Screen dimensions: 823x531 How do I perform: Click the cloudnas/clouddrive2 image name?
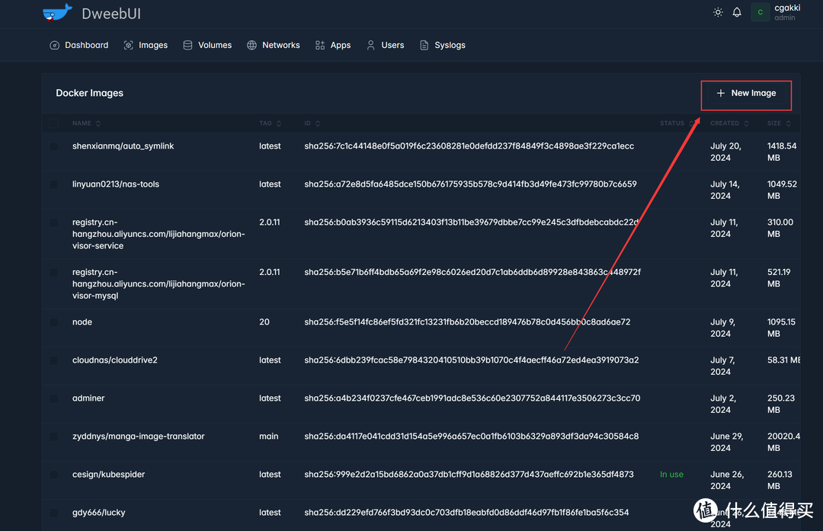[115, 360]
